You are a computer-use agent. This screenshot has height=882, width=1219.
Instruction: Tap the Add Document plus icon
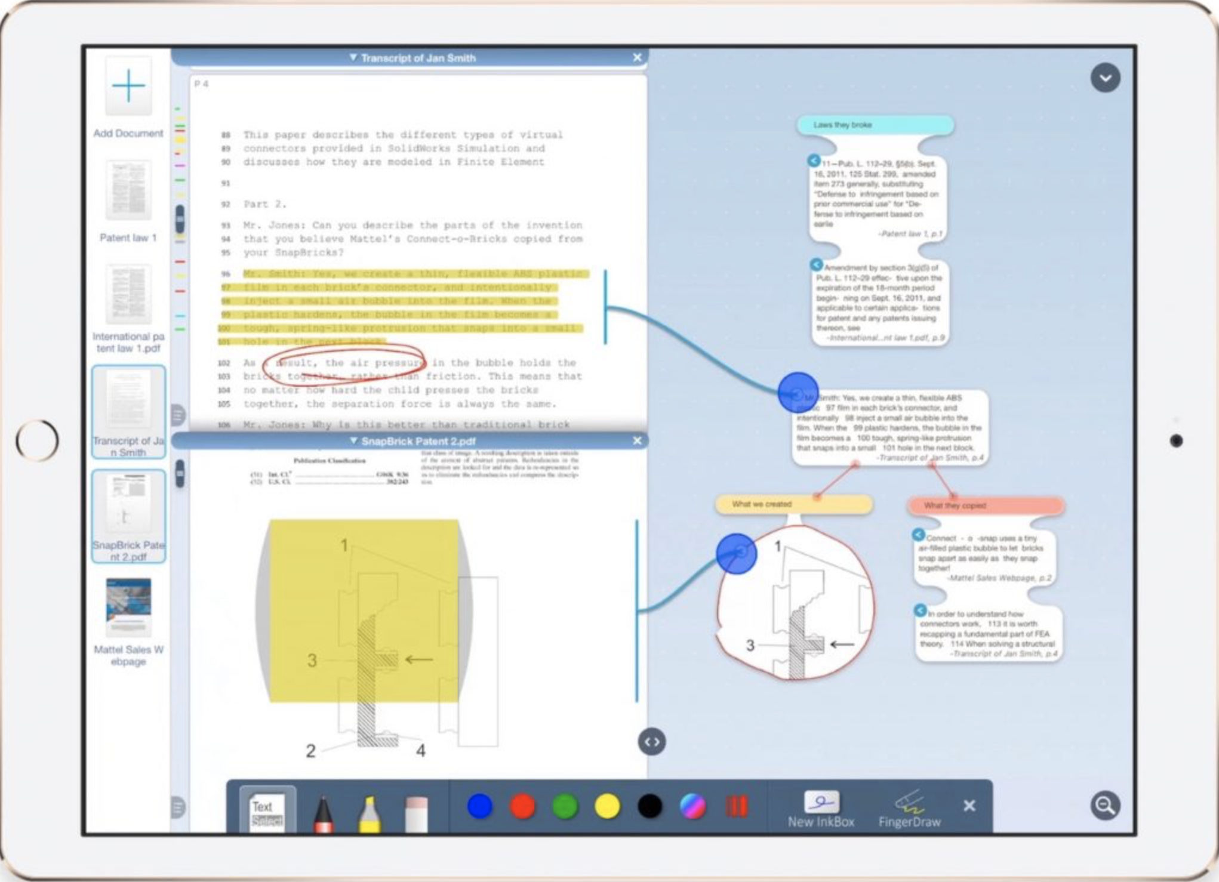128,86
